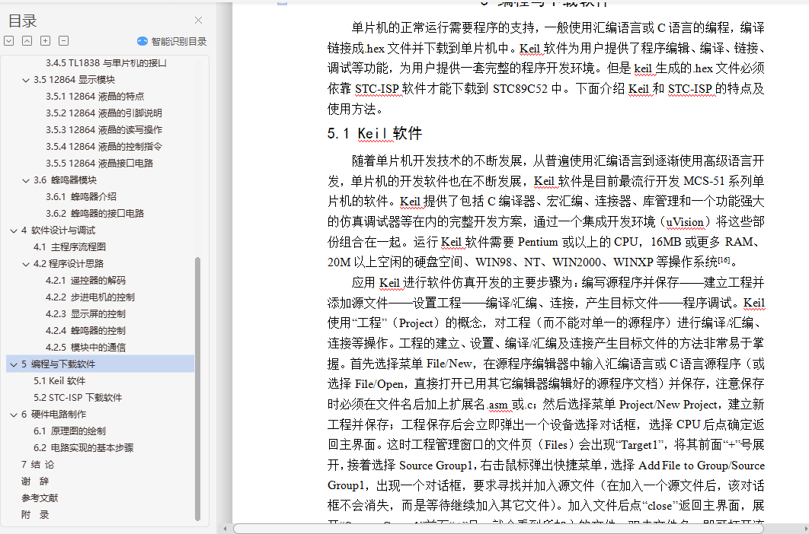Image resolution: width=809 pixels, height=534 pixels.
Task: Click 智能识别目录 button
Action: point(172,41)
